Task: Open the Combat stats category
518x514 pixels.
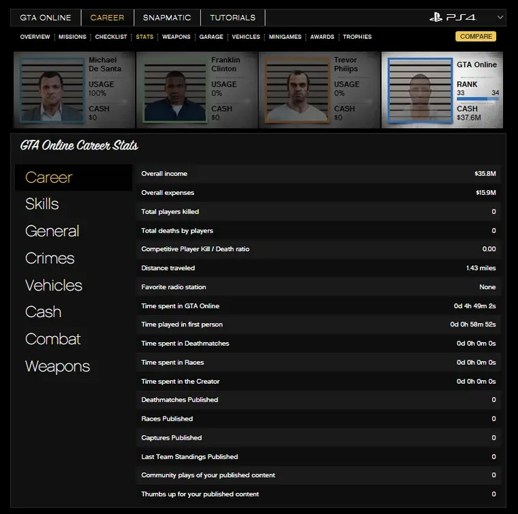Action: point(53,339)
